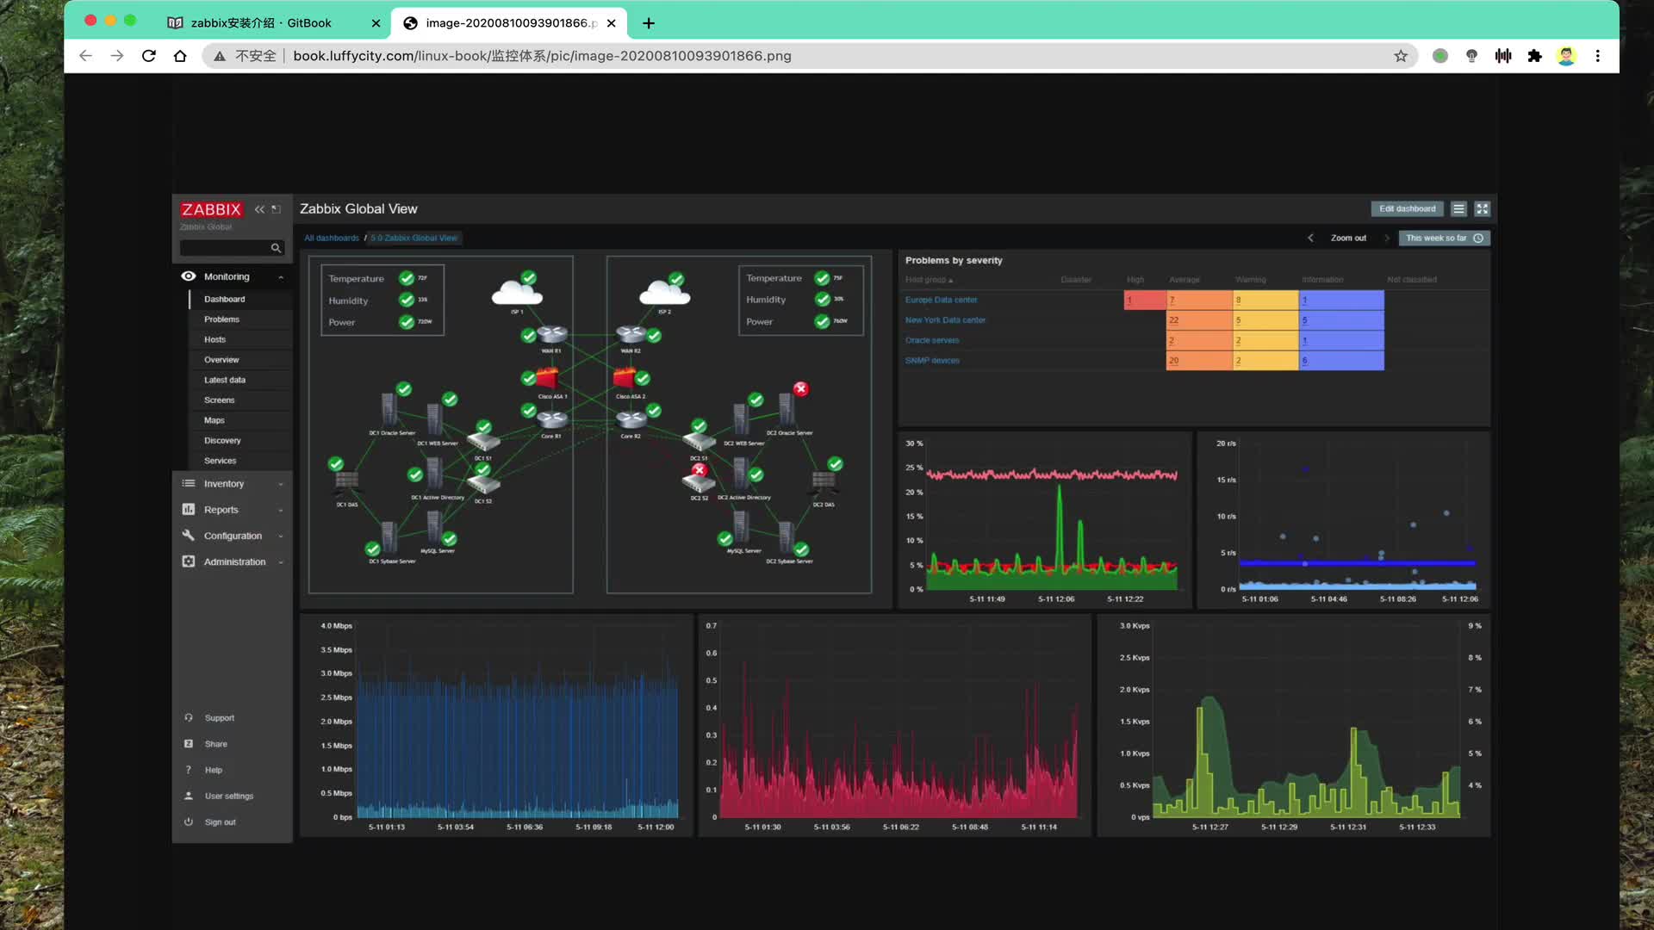Click the Help question mark icon

189,770
